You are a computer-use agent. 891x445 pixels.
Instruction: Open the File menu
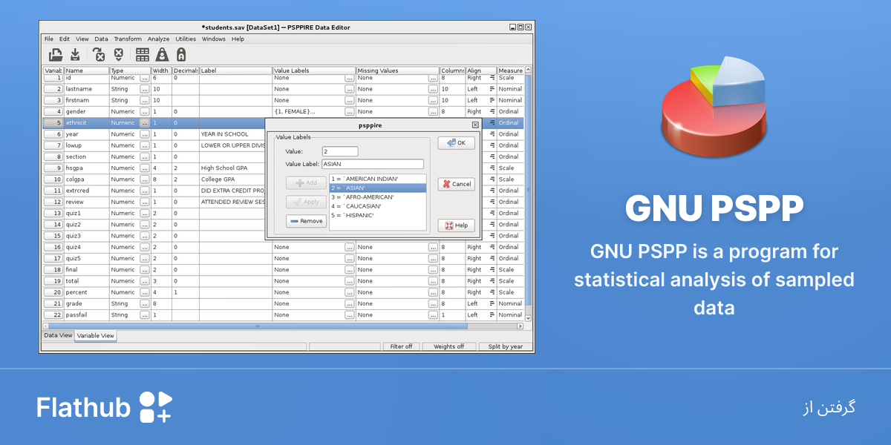[49, 39]
